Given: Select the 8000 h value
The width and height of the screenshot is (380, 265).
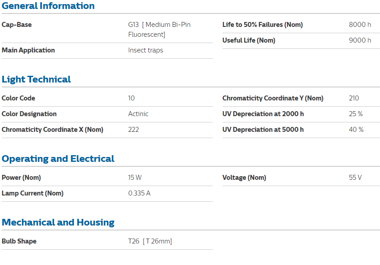Looking at the screenshot, I should [360, 25].
